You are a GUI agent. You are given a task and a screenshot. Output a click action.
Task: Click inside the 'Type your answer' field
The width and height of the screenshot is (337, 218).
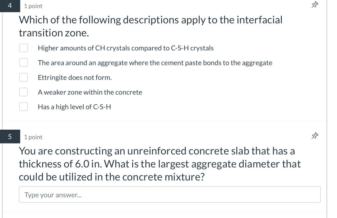point(170,194)
